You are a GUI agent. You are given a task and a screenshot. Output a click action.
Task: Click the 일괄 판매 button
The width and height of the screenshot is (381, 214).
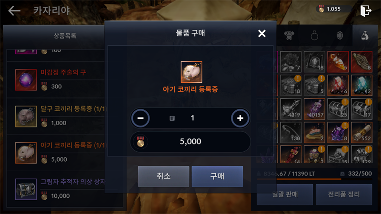point(285,195)
